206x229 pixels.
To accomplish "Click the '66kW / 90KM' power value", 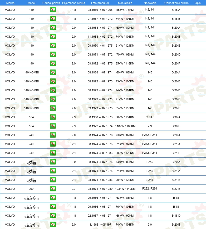I will pos(125,216).
